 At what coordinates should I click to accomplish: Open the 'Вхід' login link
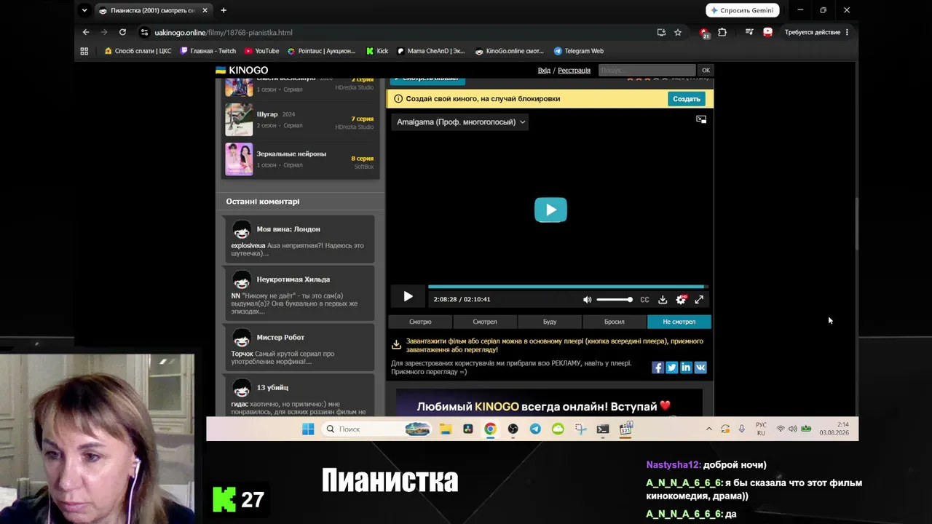click(544, 71)
